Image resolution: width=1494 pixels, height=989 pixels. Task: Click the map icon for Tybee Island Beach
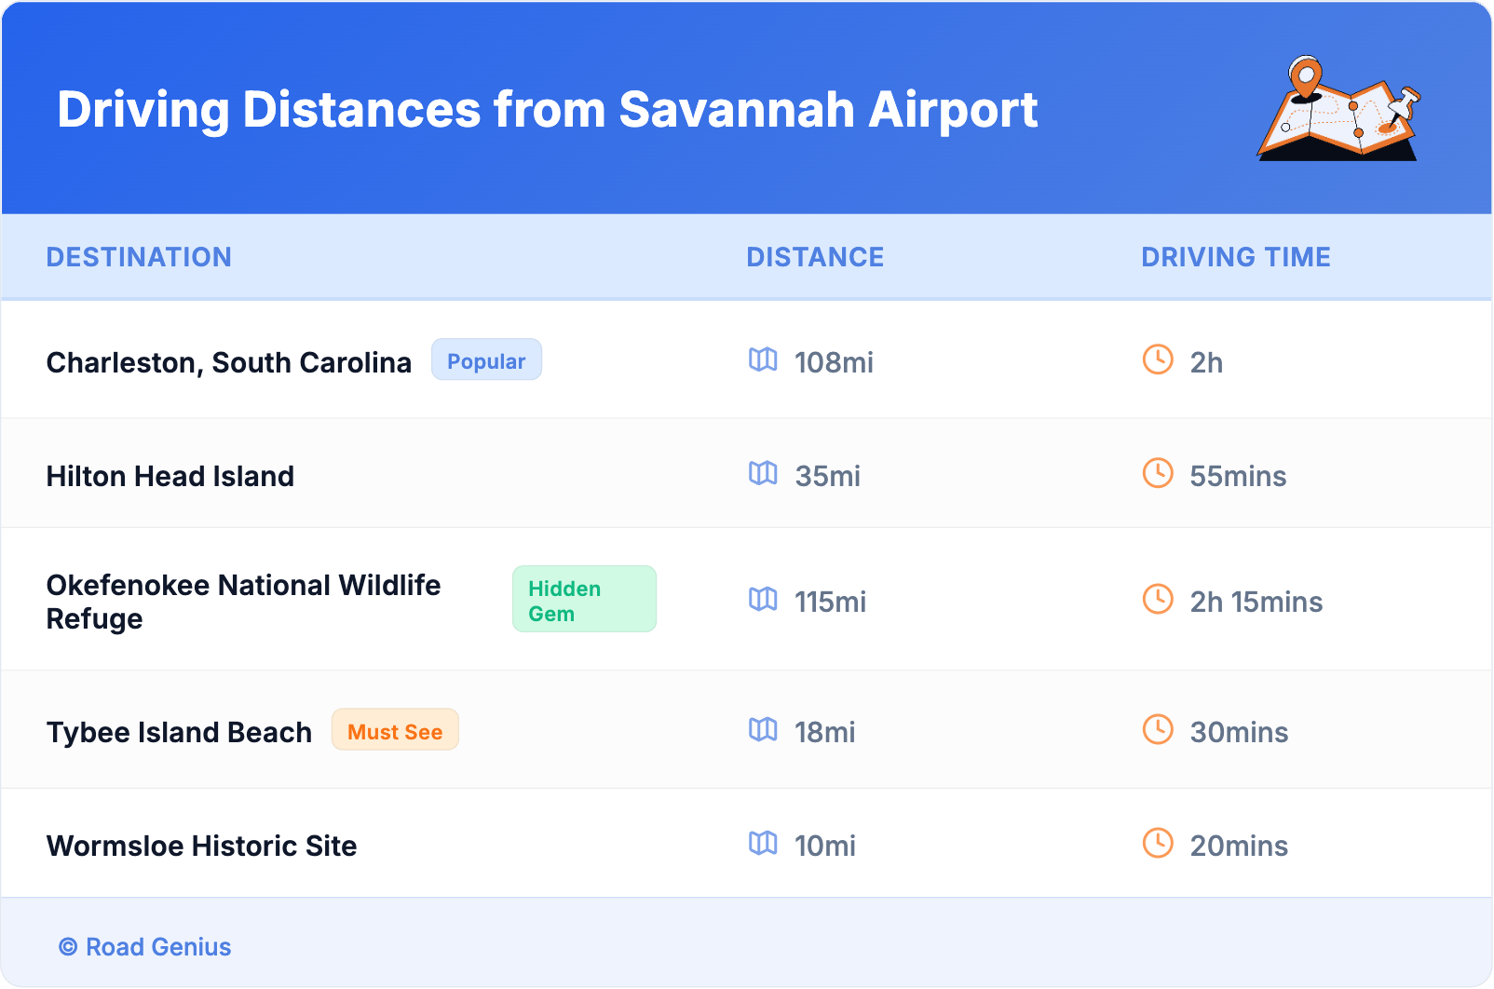click(763, 732)
